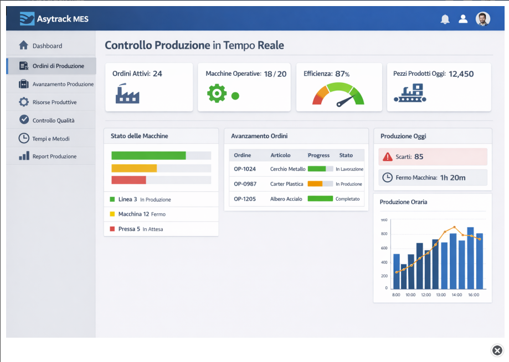The image size is (509, 362).
Task: Close the preview with the X button
Action: (x=497, y=350)
